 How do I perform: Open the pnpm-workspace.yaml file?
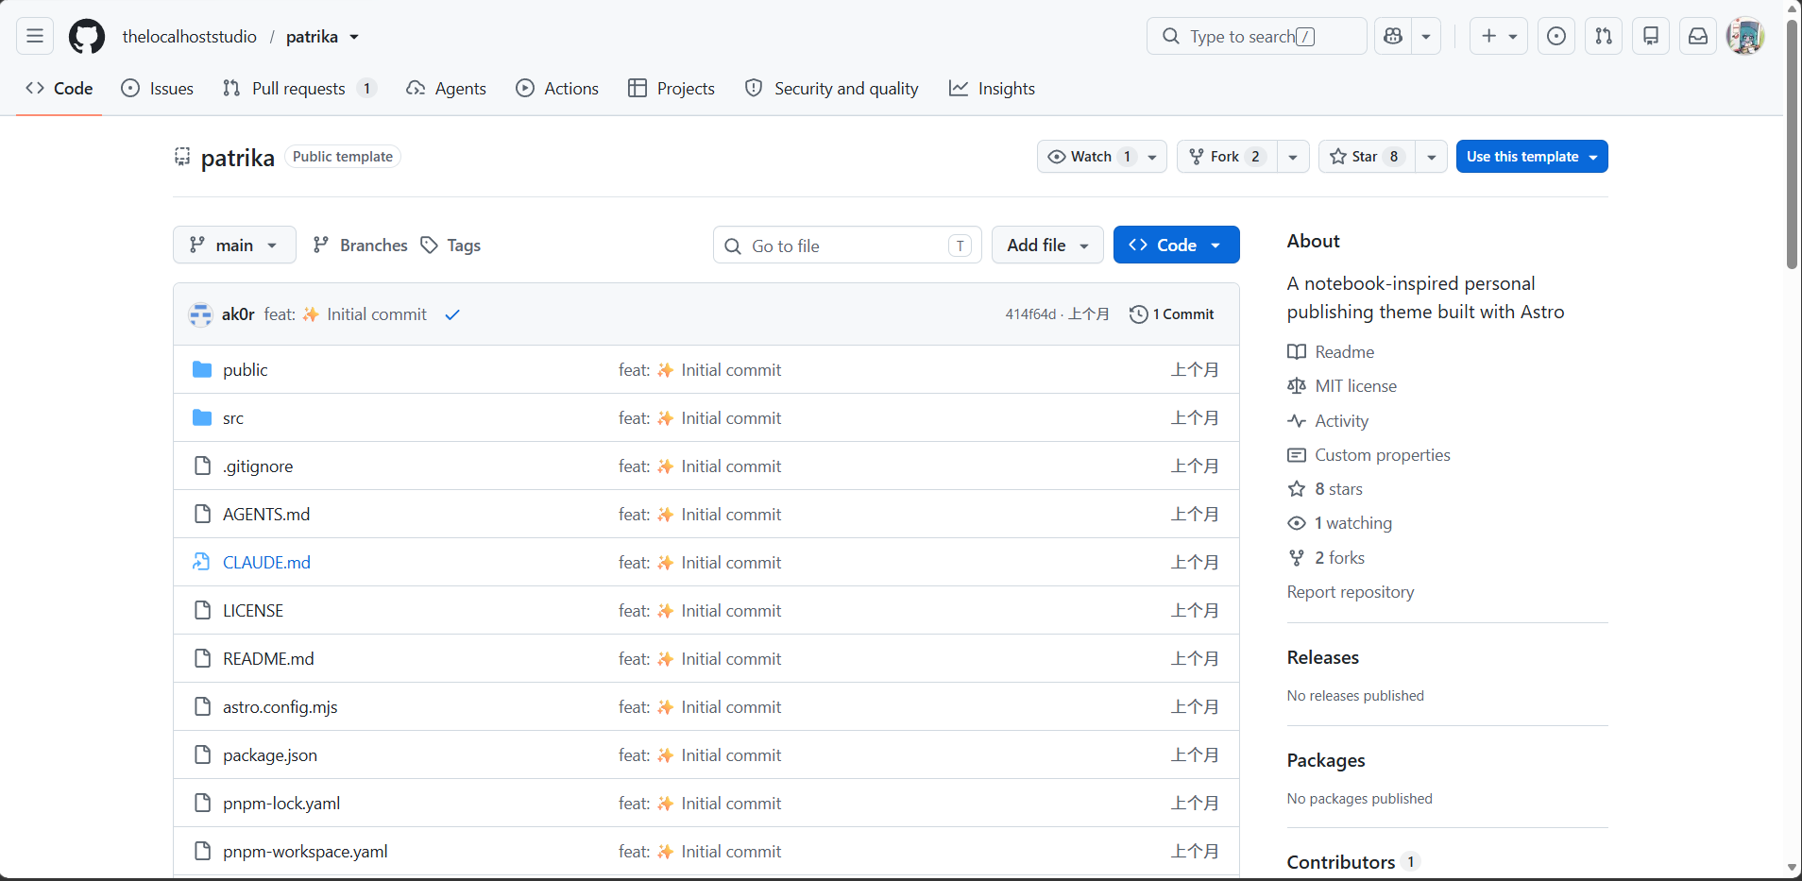[305, 852]
